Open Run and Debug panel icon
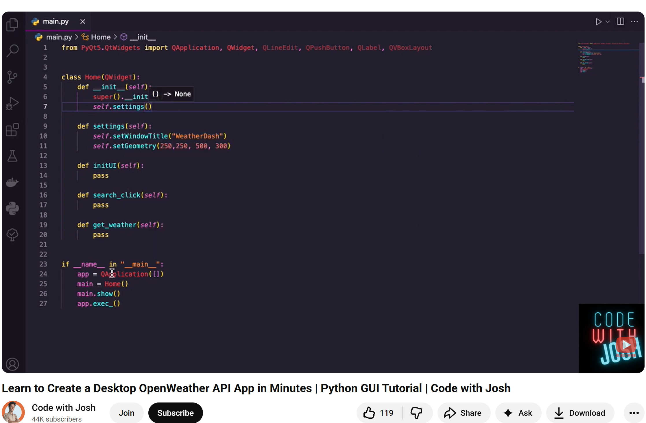 coord(12,103)
